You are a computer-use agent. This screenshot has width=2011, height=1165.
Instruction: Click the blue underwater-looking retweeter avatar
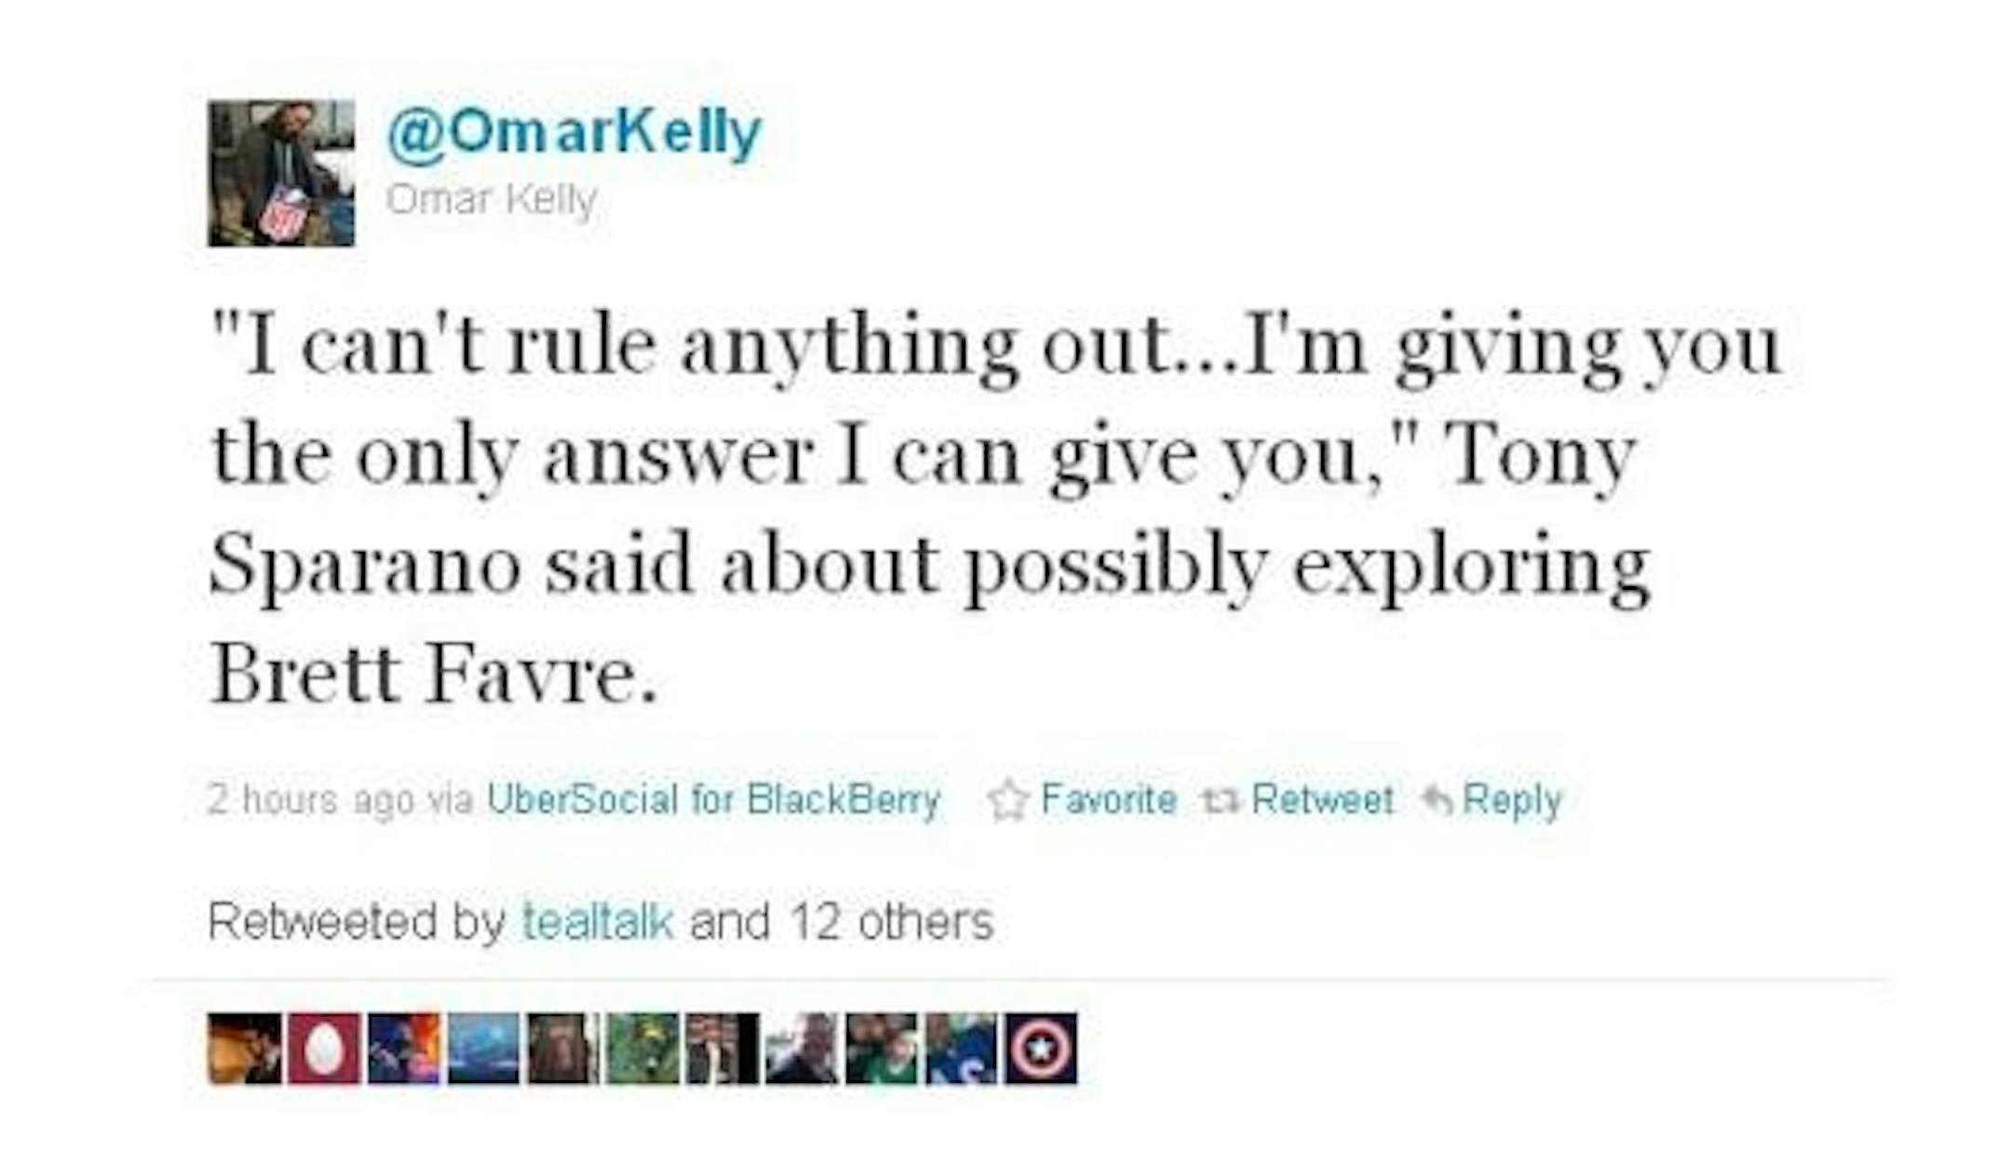tap(483, 1049)
